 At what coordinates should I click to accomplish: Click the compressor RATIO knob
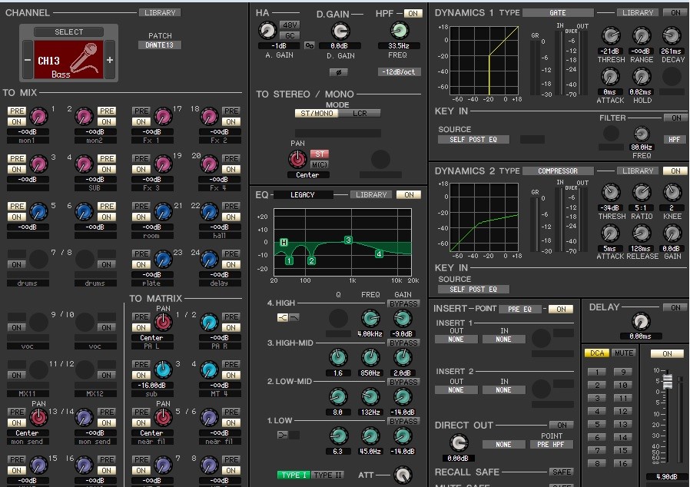point(642,193)
